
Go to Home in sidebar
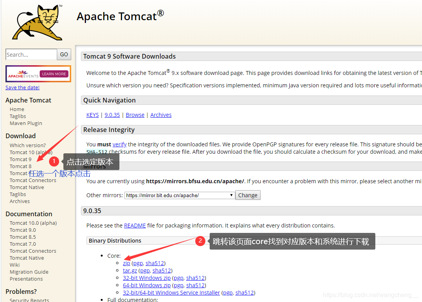tap(17, 109)
